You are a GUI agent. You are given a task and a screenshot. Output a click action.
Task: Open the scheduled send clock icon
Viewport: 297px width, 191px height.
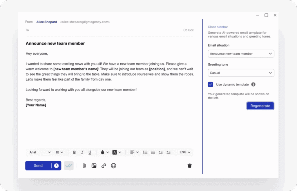(x=57, y=165)
